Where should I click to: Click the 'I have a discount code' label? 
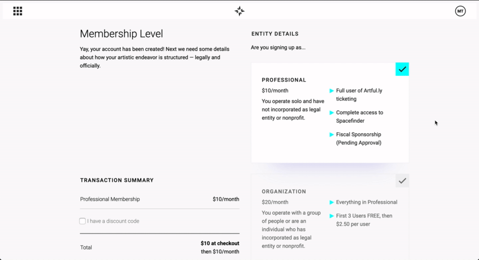113,221
